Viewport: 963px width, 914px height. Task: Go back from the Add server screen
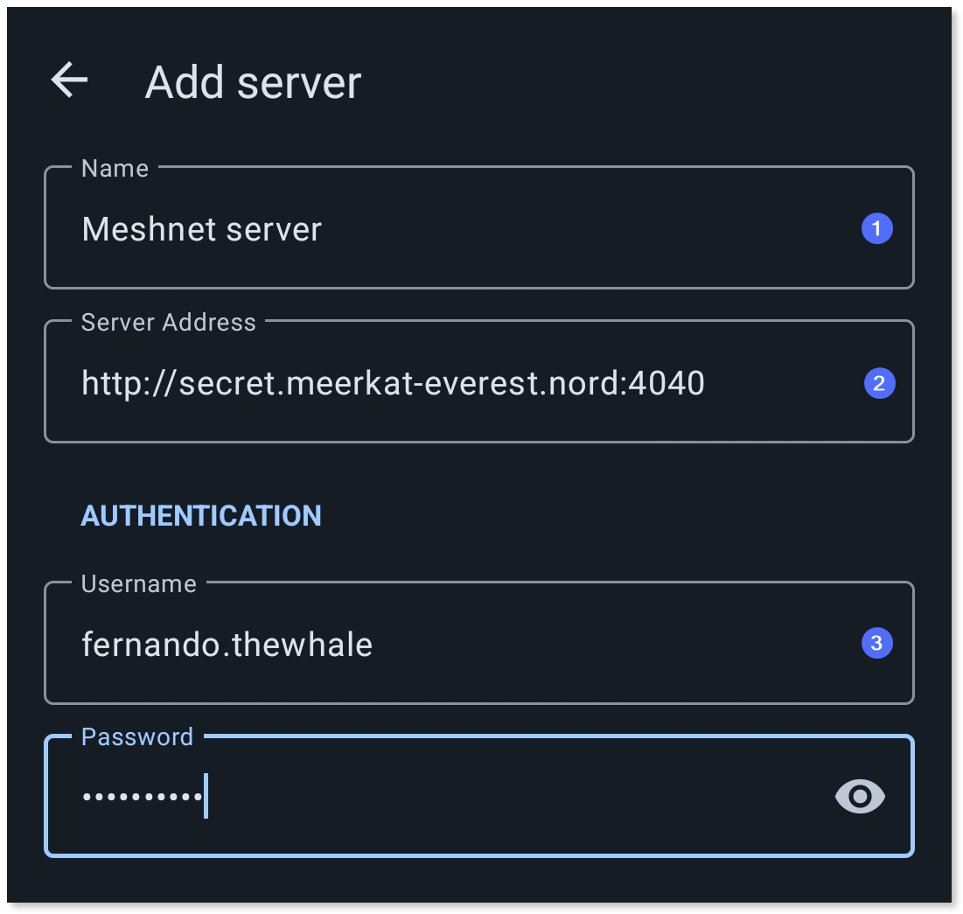tap(68, 80)
